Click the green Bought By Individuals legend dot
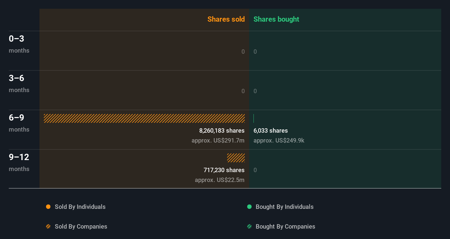Image resolution: width=450 pixels, height=239 pixels. pos(249,207)
